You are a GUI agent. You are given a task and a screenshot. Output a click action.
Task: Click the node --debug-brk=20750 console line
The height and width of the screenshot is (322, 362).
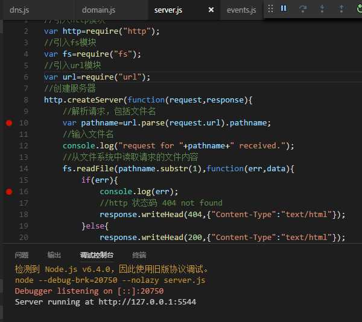(110, 280)
